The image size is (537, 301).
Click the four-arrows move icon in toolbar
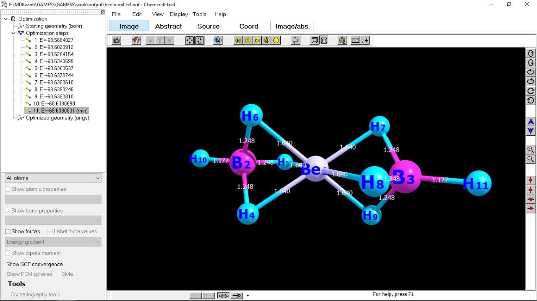click(x=190, y=41)
